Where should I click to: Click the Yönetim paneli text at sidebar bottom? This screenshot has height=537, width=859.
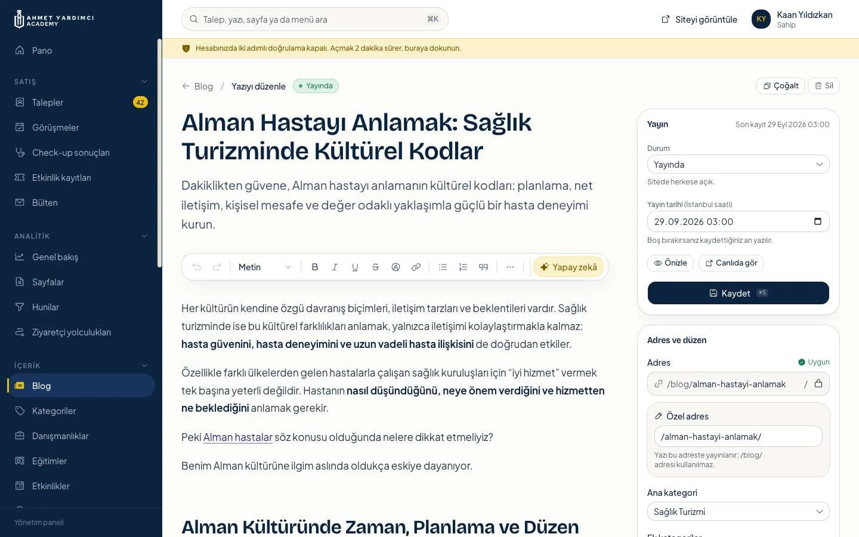(39, 523)
